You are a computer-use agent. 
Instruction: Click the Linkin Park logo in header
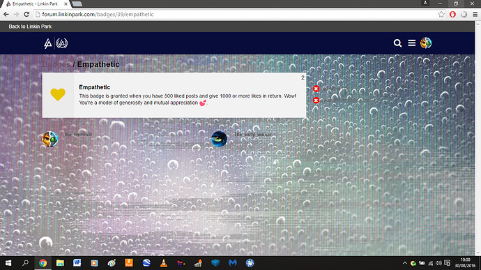point(48,43)
